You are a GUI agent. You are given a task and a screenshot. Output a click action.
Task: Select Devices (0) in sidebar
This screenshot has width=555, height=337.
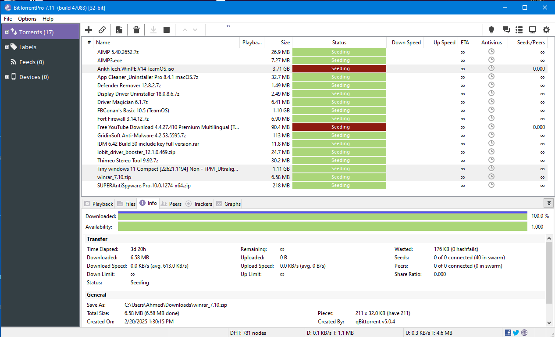coord(34,77)
